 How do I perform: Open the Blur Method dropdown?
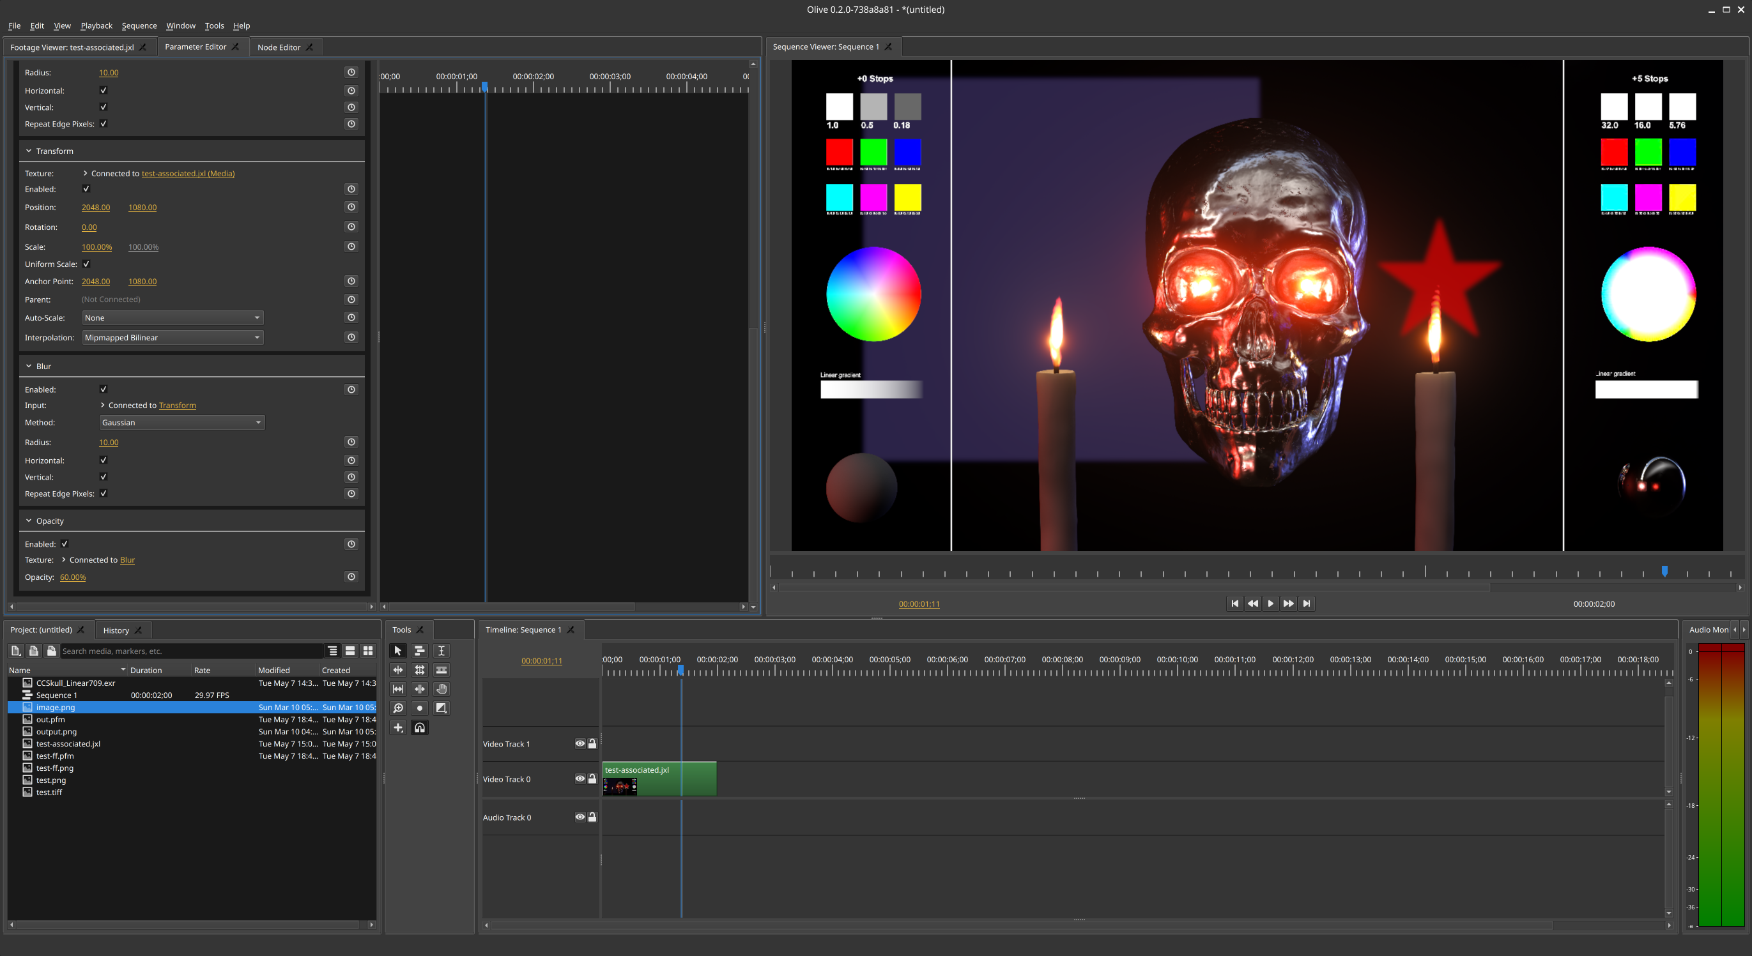click(181, 422)
